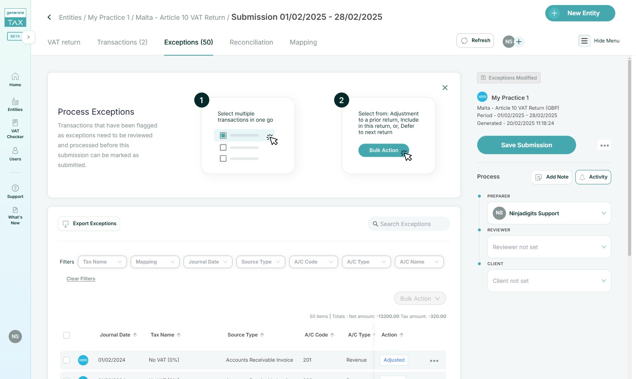The height and width of the screenshot is (379, 636).
Task: Click the Save Submission button
Action: pos(526,145)
